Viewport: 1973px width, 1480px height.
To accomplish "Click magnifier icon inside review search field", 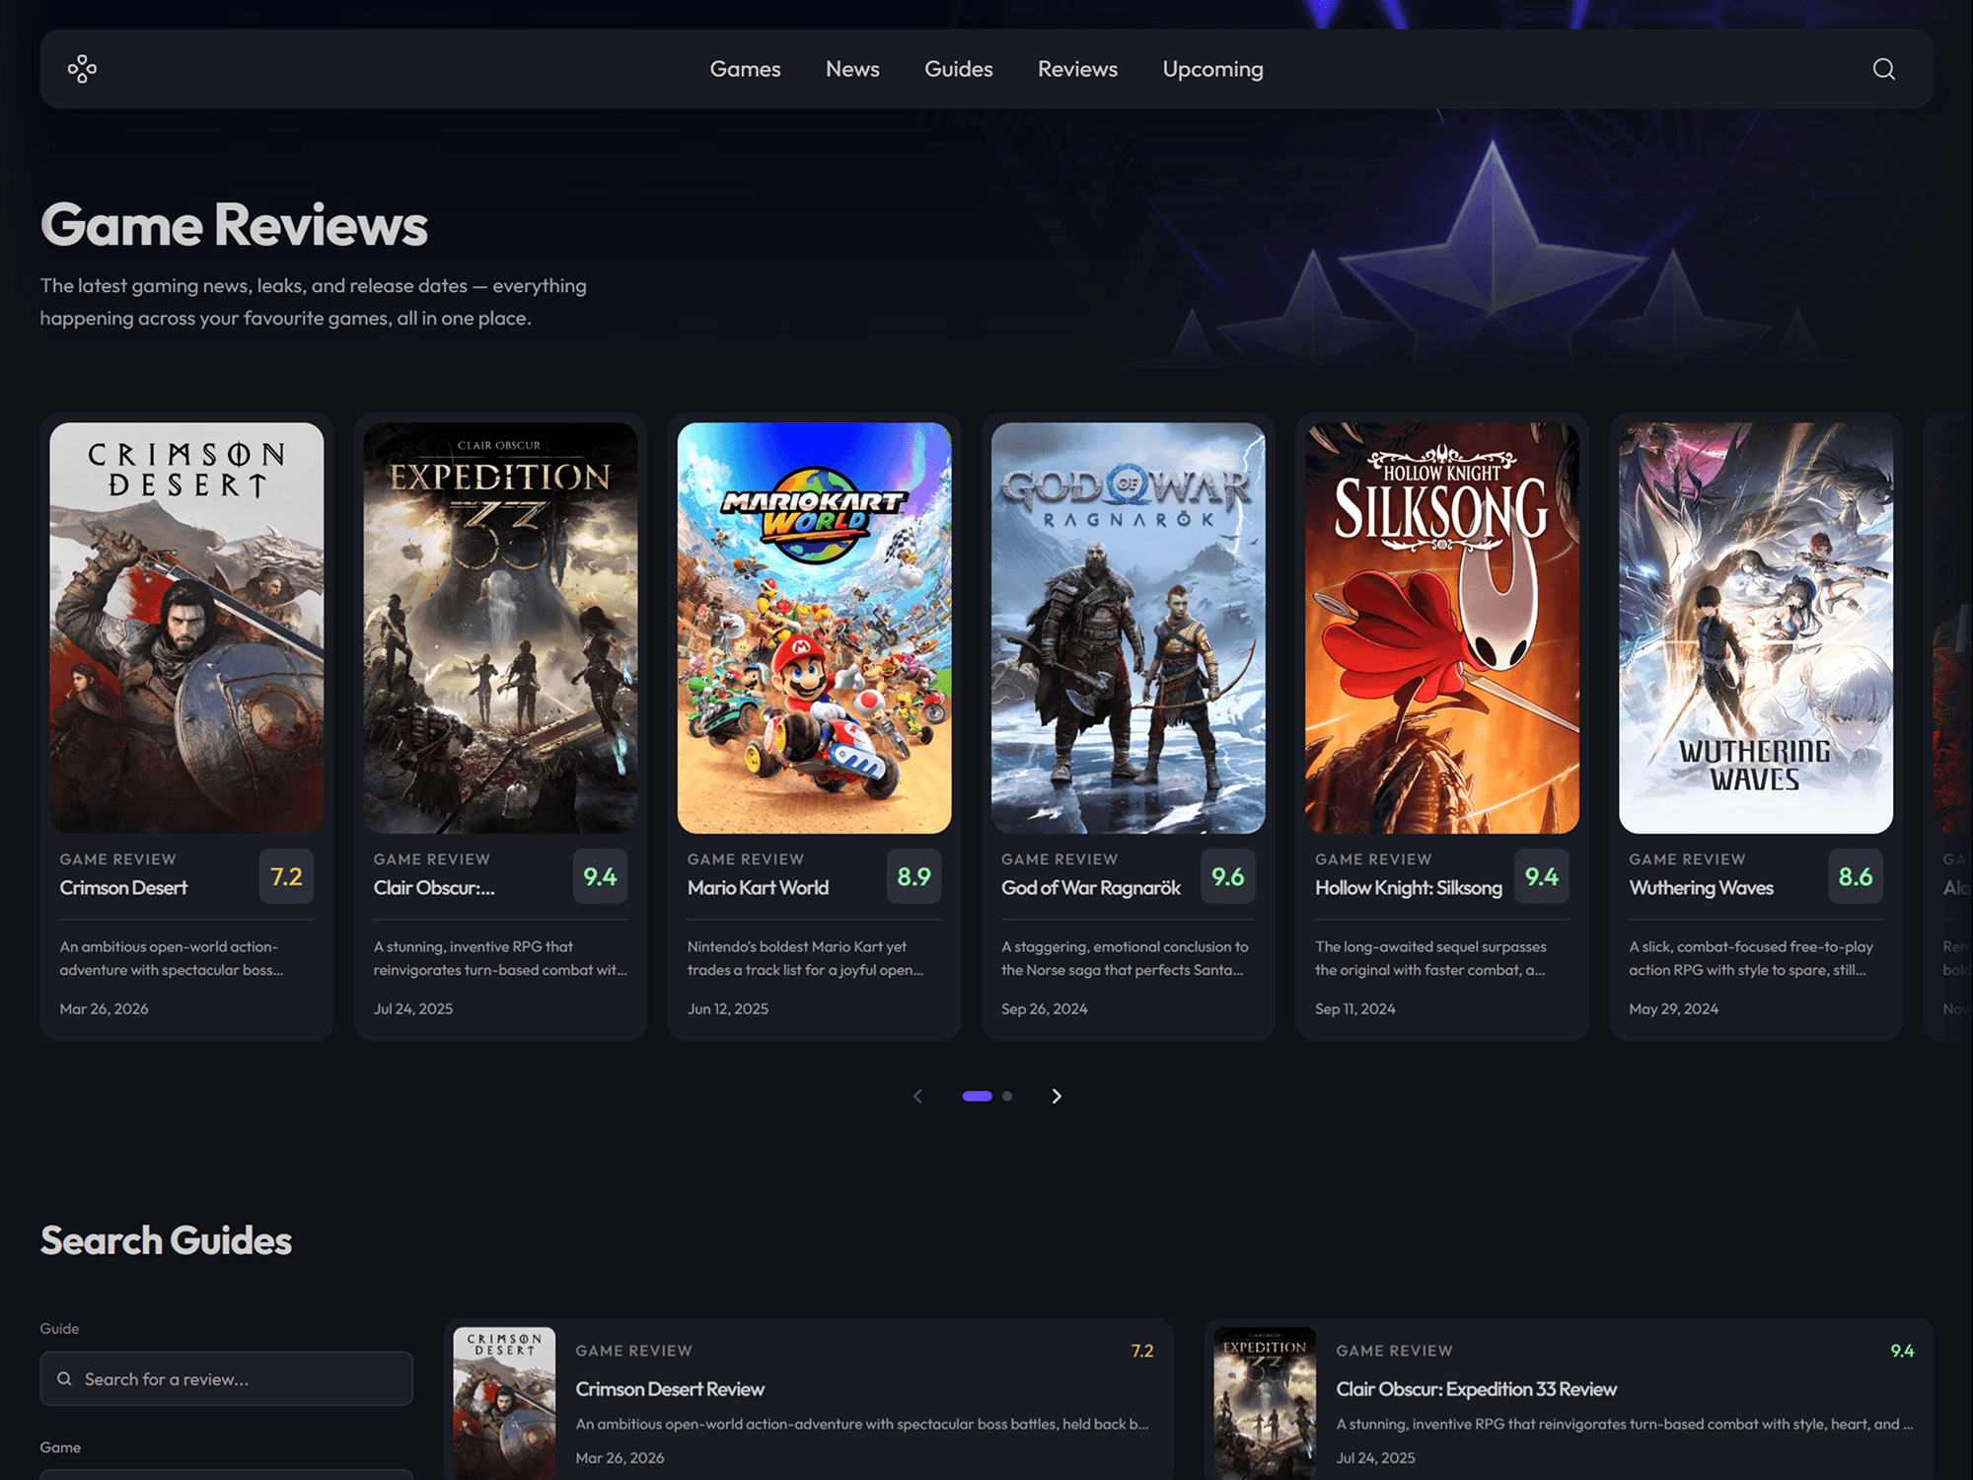I will 64,1378.
